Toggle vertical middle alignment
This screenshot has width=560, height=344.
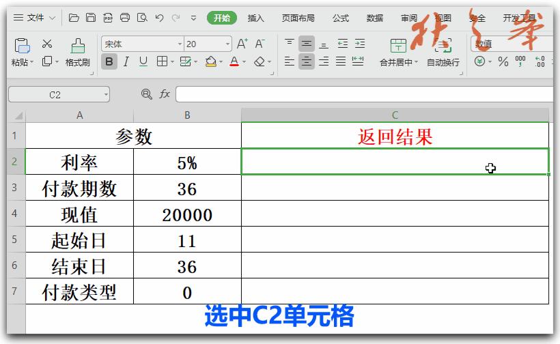coord(307,44)
